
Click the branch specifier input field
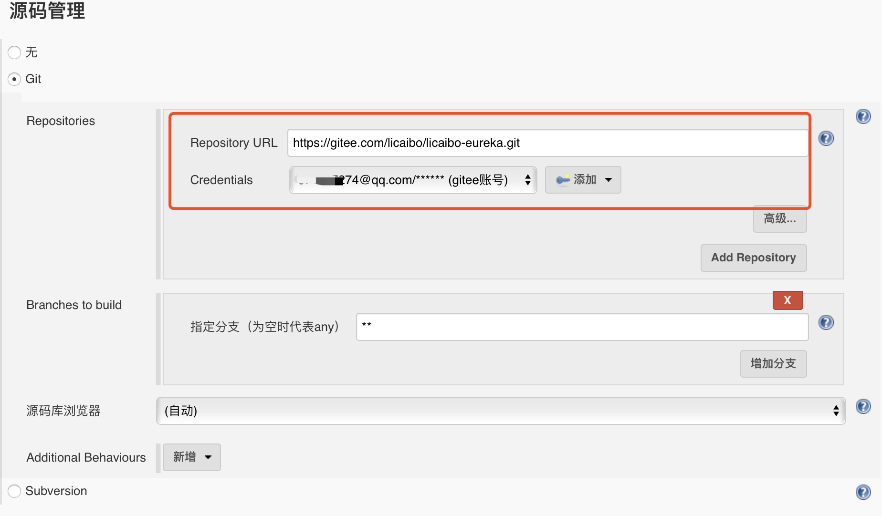coord(582,327)
